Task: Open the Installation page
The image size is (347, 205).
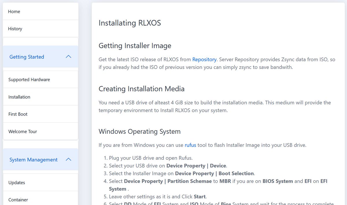Action: 19,97
